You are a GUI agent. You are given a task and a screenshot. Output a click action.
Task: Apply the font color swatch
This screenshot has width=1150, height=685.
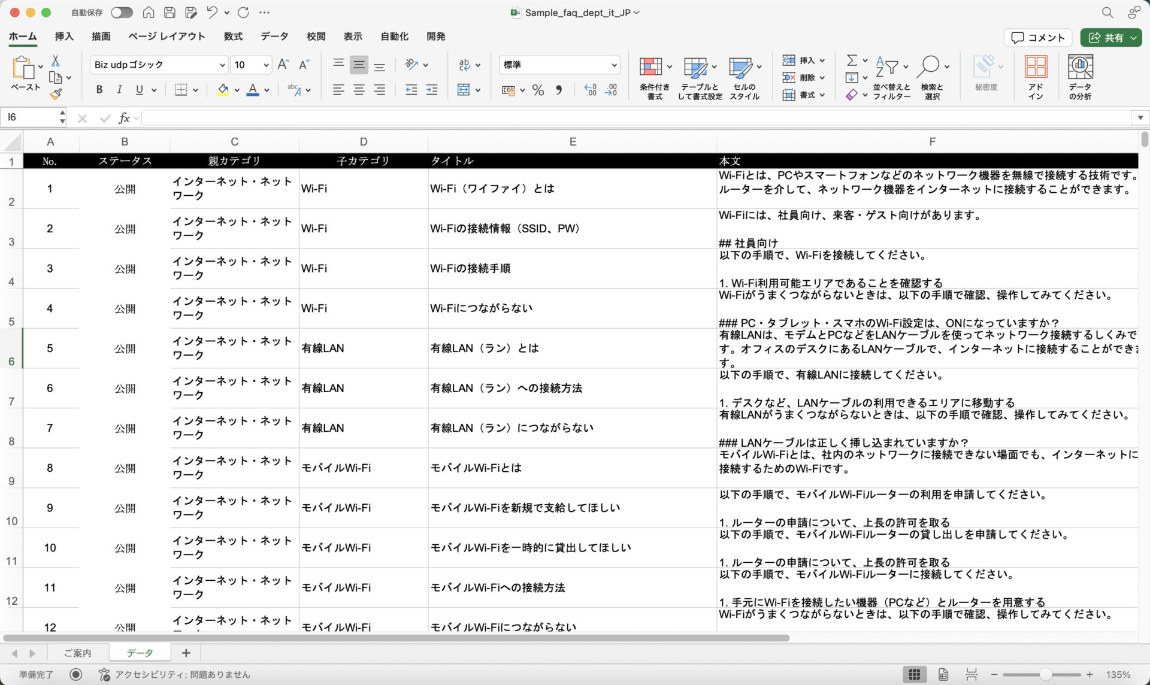253,90
